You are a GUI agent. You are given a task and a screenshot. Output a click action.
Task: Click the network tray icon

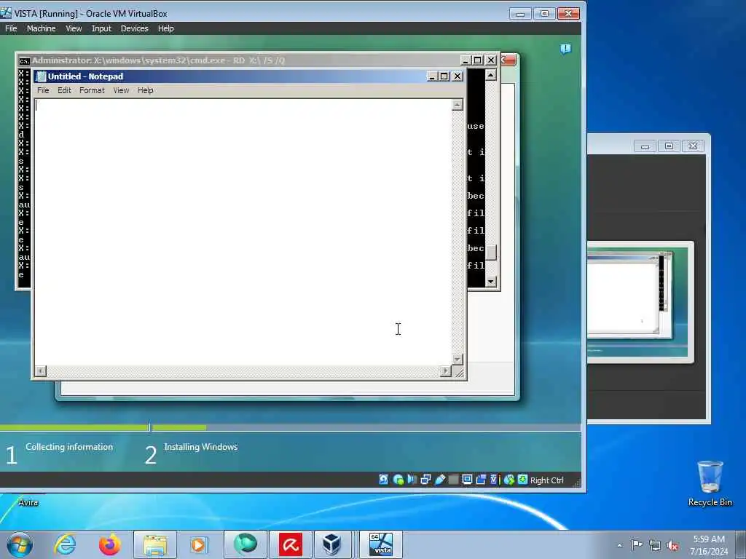tap(655, 545)
